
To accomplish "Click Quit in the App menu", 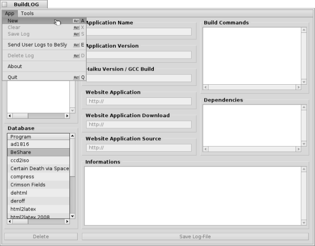I will click(x=13, y=77).
